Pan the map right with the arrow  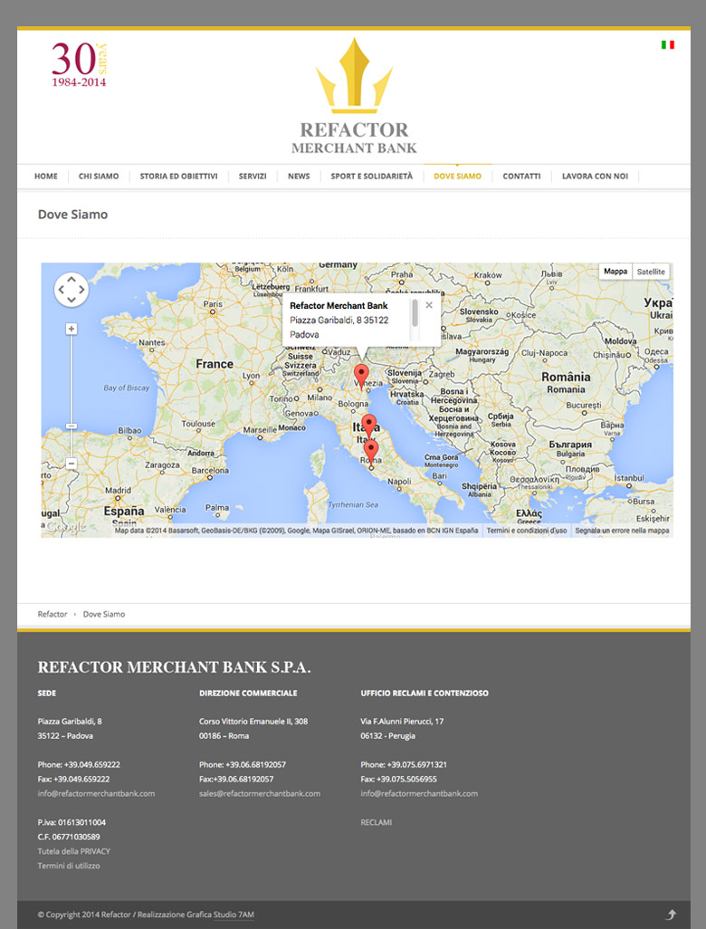coord(81,290)
